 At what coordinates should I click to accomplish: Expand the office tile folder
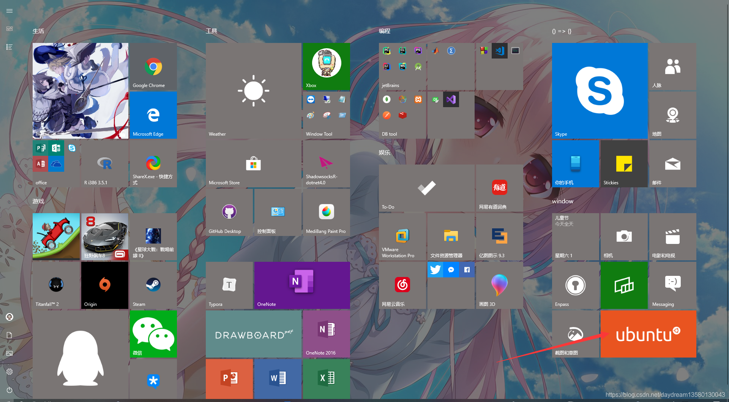(x=56, y=164)
